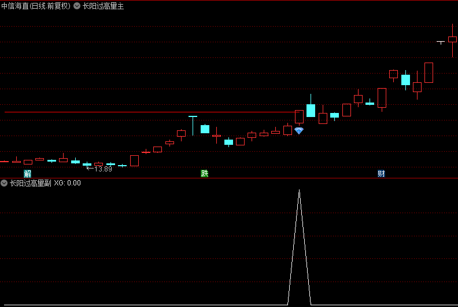Click the 长阳过高量副 indicator label
The width and height of the screenshot is (458, 307).
[x=31, y=183]
